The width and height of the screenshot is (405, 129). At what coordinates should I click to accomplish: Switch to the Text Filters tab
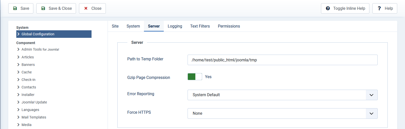click(200, 26)
